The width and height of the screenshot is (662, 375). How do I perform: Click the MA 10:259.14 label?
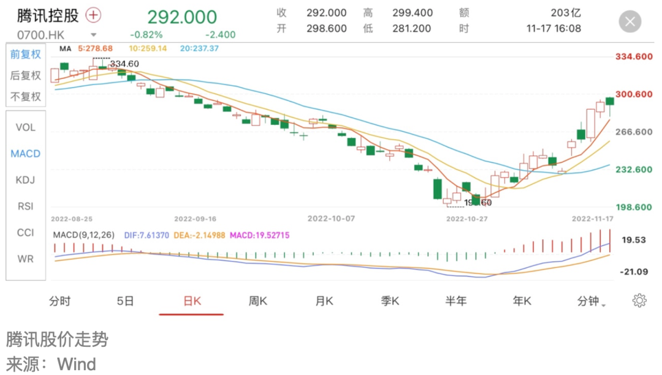coord(148,48)
